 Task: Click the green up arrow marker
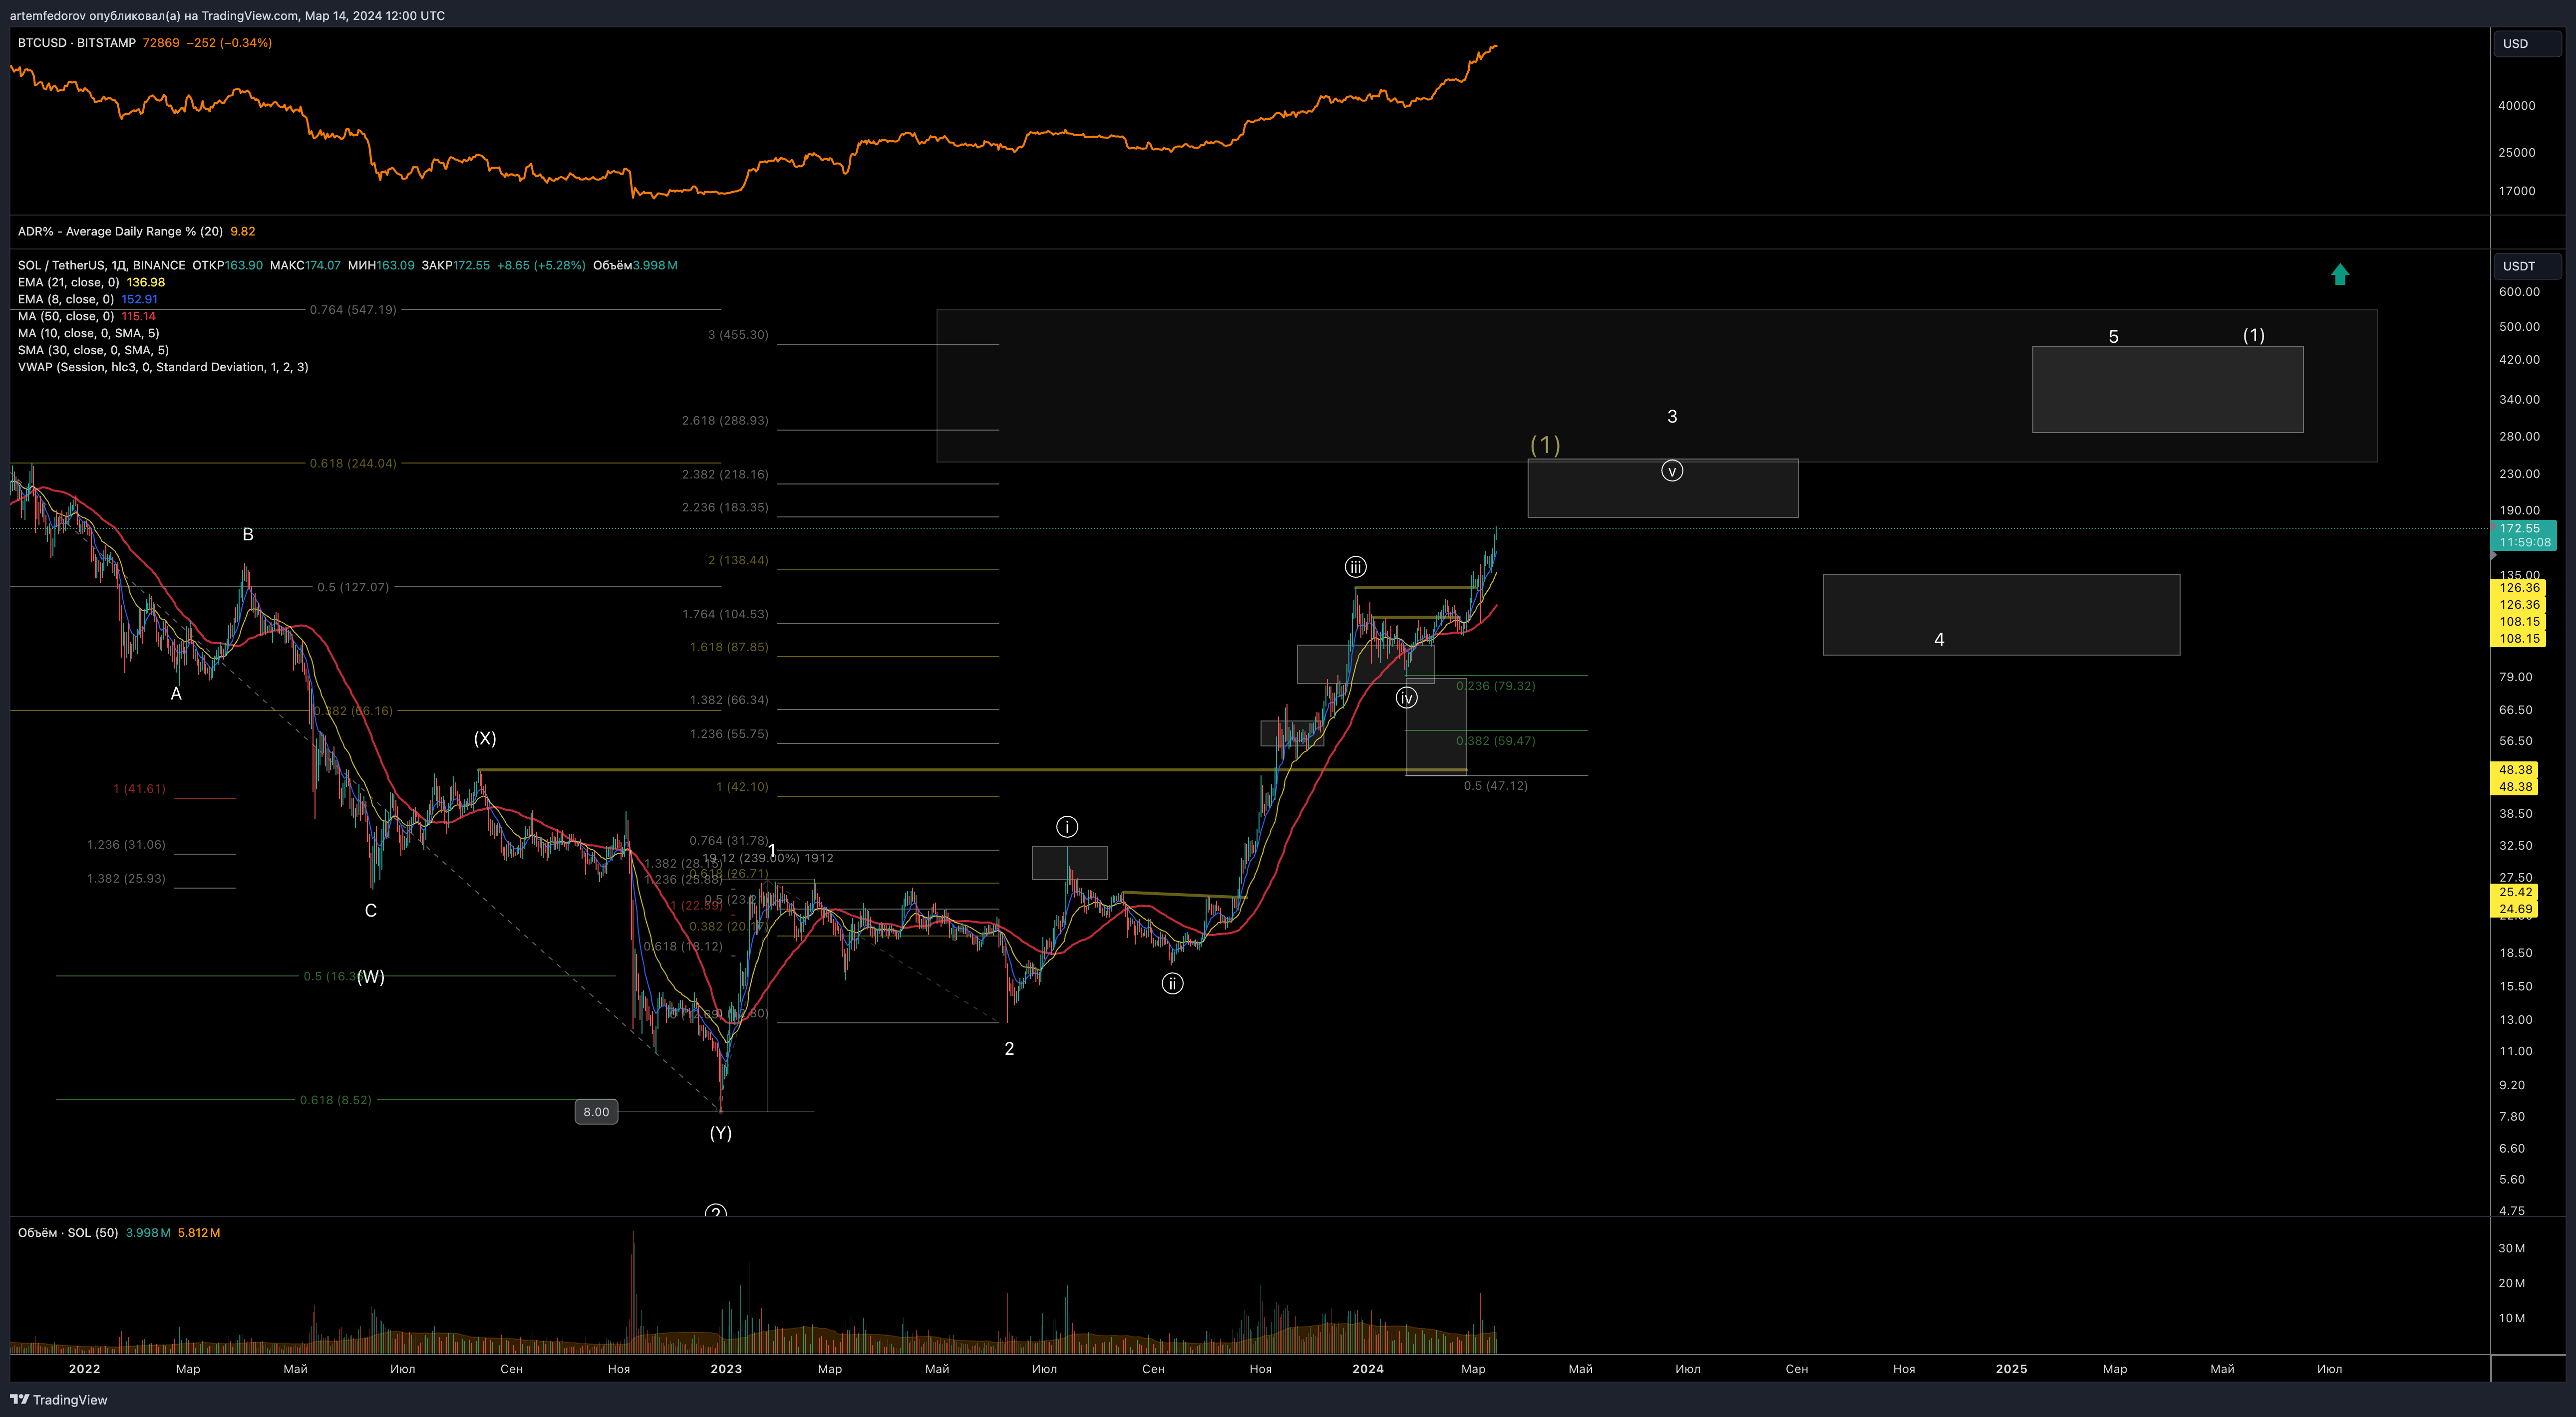[x=2340, y=275]
